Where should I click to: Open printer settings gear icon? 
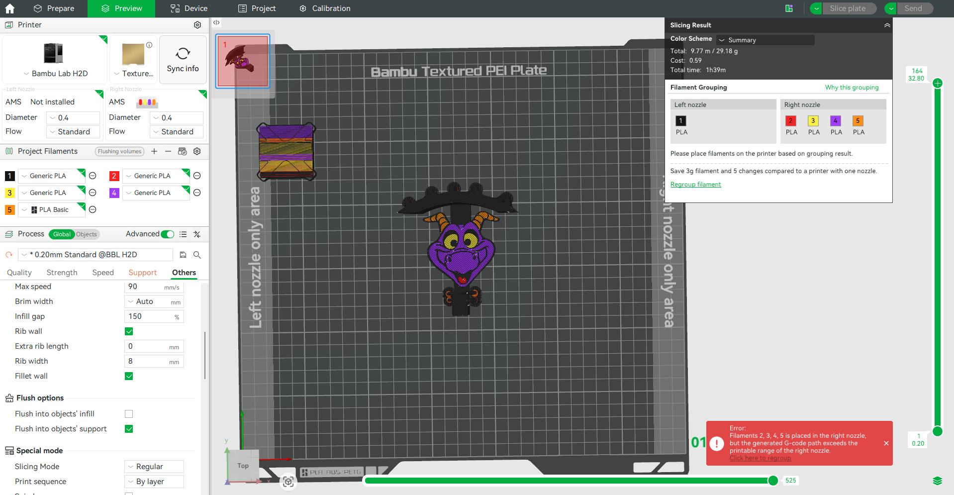[x=197, y=25]
